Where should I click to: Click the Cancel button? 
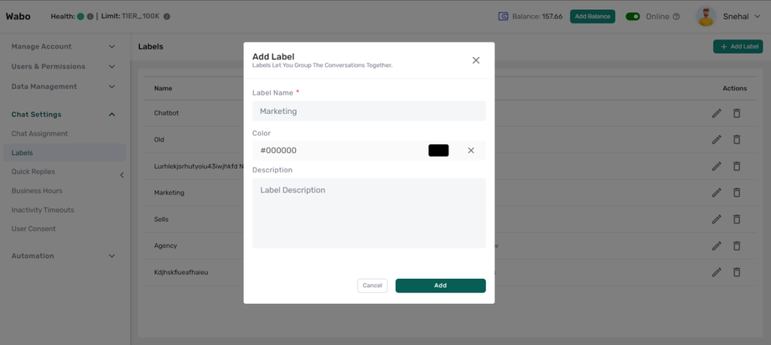pos(372,286)
